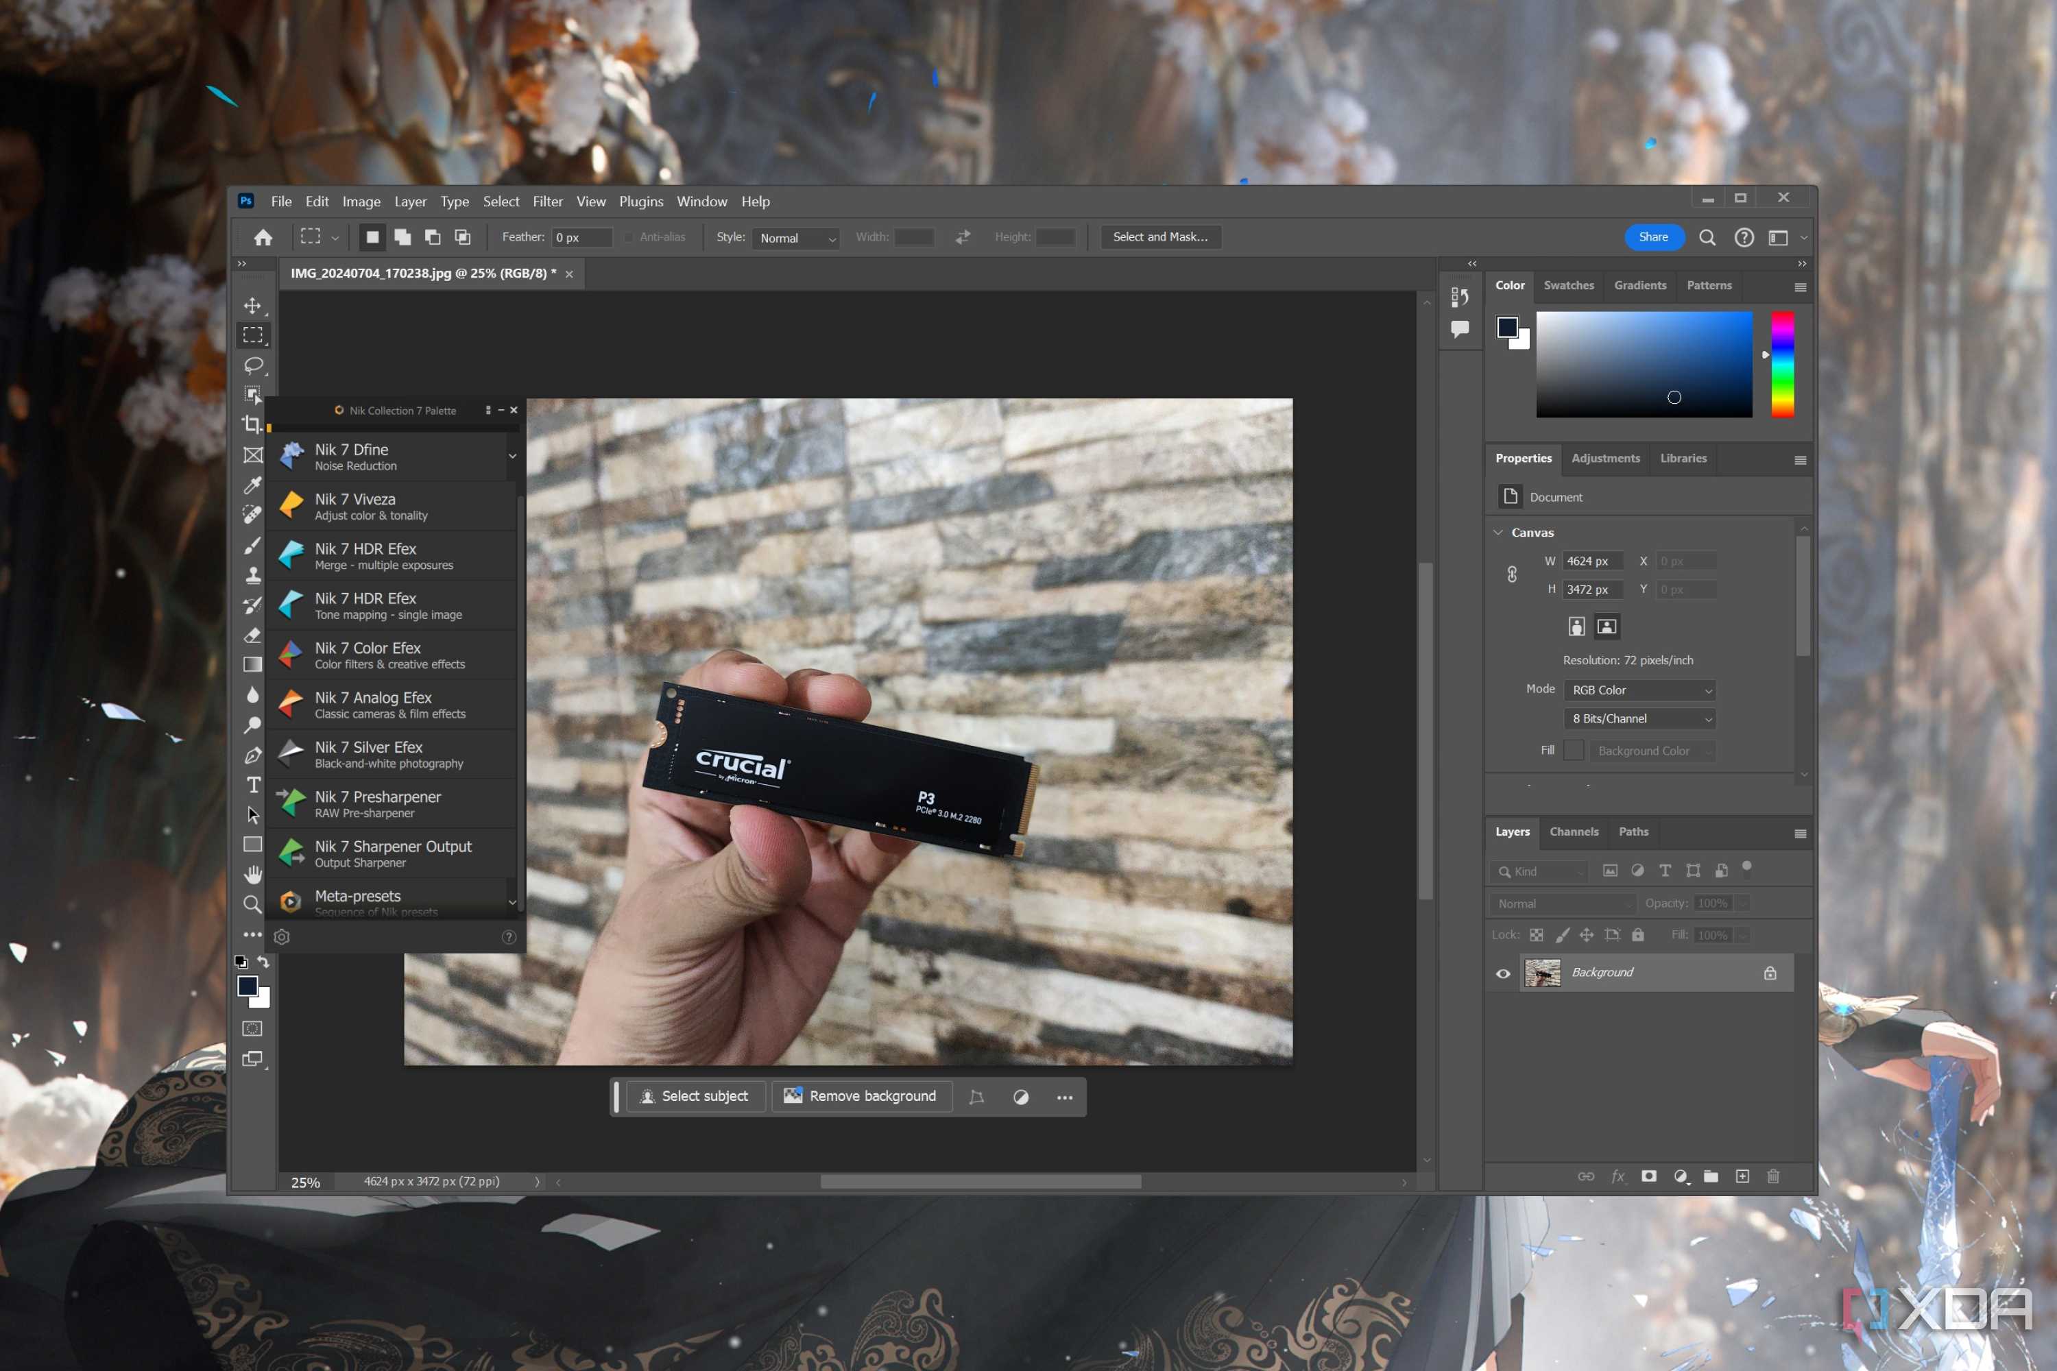
Task: Open the RGB Color mode dropdown
Action: (x=1640, y=690)
